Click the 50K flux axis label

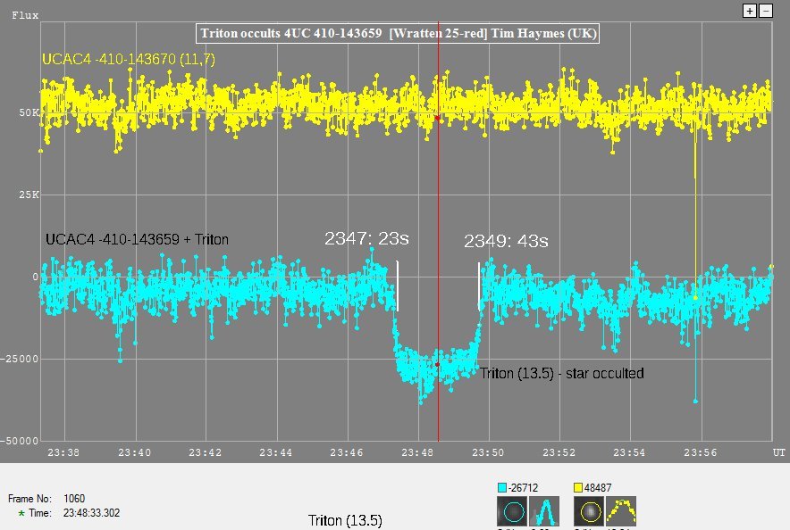click(x=29, y=112)
